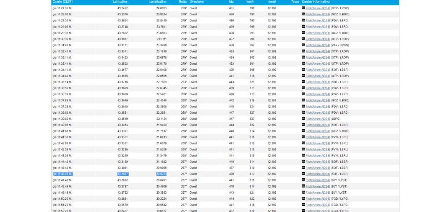Click the FlightAware logo icon in the 11:49:19 row
Image resolution: width=422 pixels, height=212 pixels.
[303, 192]
